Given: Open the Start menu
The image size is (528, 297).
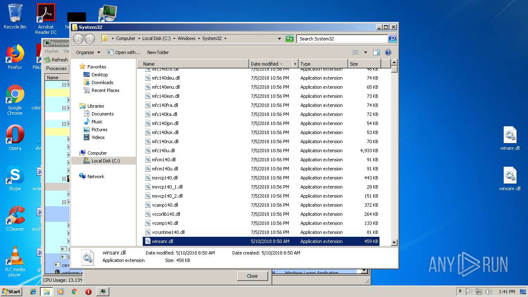Looking at the screenshot, I should [x=12, y=292].
